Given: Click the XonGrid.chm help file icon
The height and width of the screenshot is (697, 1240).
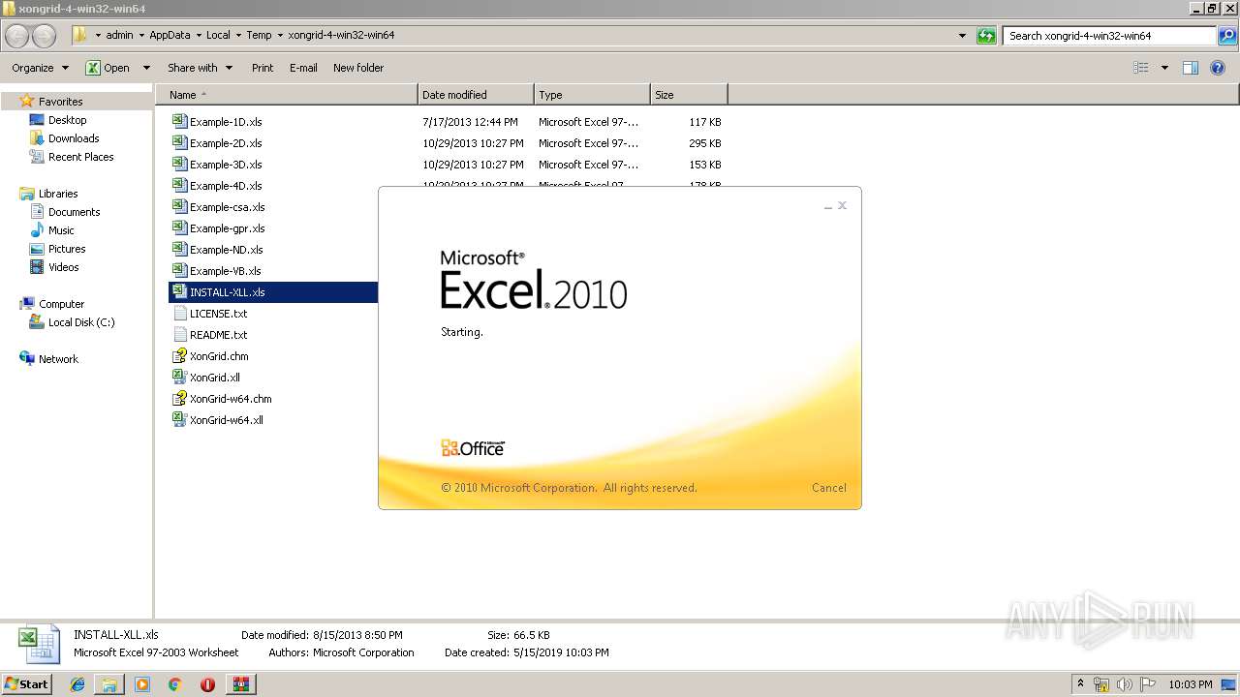Looking at the screenshot, I should click(179, 355).
